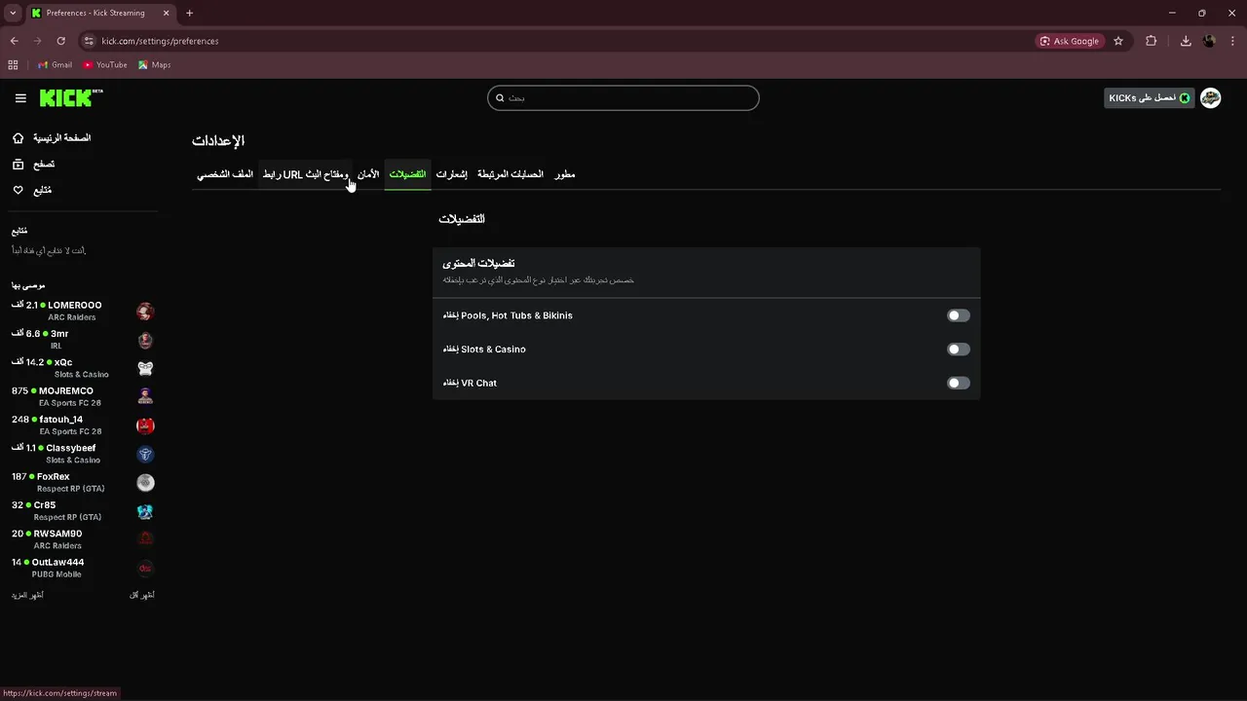Viewport: 1247px width, 701px height.
Task: Open the browser tab search dropdown
Action: pos(13,13)
